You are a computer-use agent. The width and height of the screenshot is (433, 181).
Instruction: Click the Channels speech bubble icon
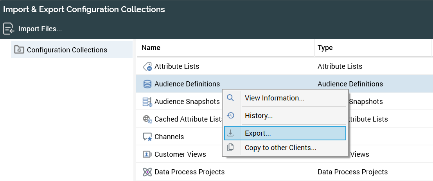click(x=147, y=137)
